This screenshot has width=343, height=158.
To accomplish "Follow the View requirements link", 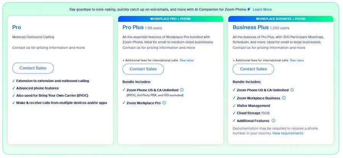I will (288, 133).
